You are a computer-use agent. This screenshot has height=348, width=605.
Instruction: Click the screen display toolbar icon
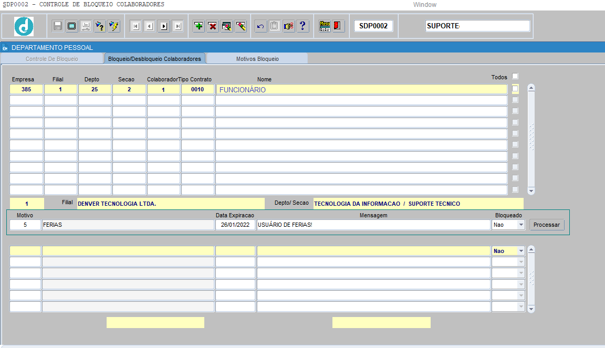point(72,26)
